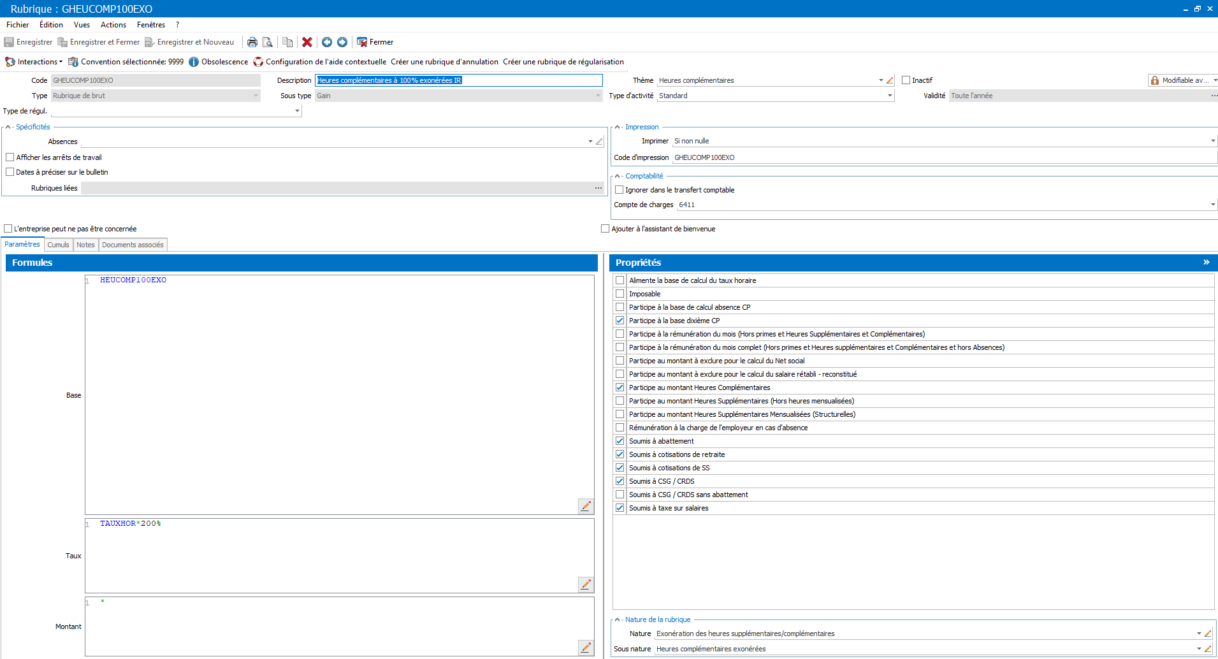Check Ignorer dans le transfert comptable

(619, 190)
